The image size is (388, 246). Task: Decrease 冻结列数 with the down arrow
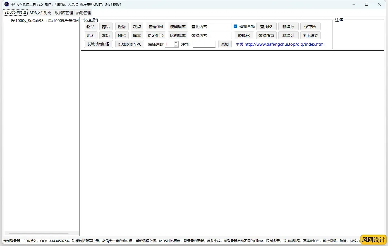click(x=176, y=46)
